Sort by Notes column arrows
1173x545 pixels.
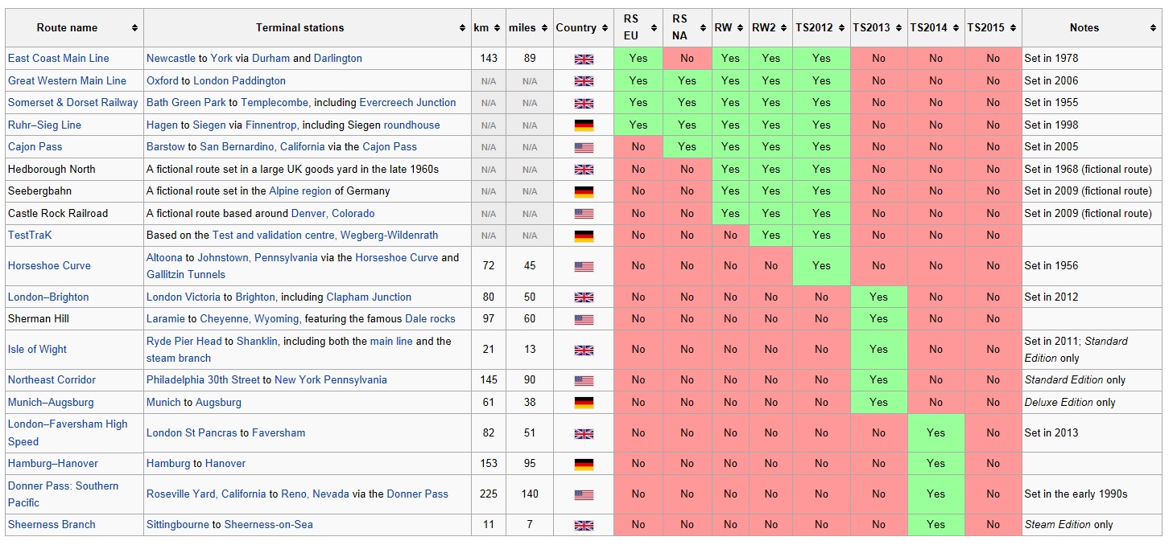(1153, 28)
